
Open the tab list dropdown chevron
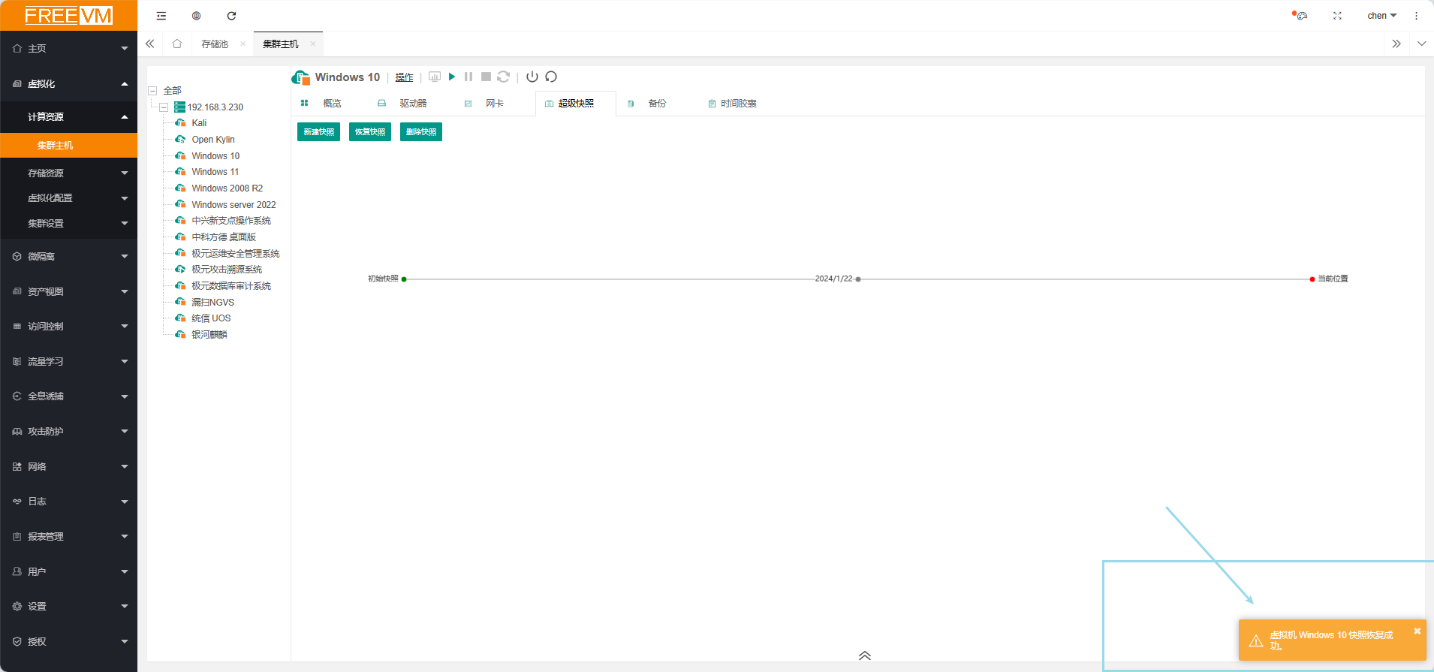(x=1422, y=44)
